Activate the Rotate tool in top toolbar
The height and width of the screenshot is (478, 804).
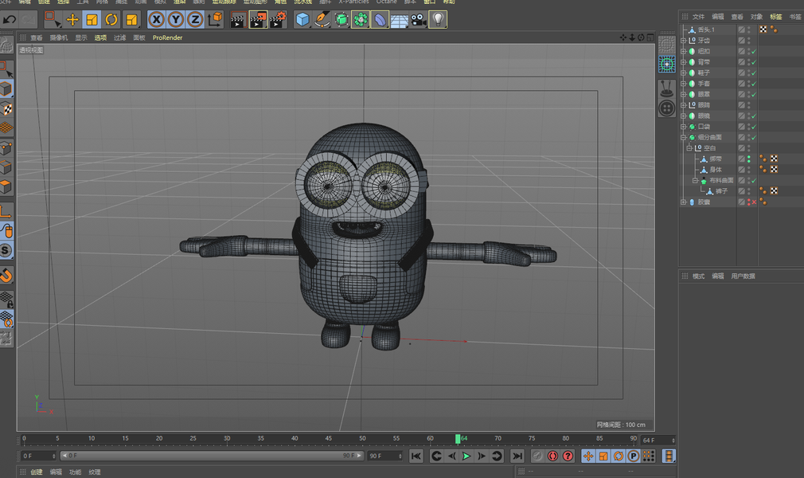point(111,20)
